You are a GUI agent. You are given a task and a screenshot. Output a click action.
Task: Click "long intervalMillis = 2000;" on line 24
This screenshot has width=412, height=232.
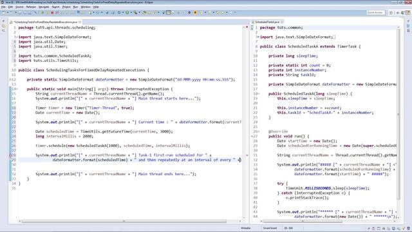64,136
